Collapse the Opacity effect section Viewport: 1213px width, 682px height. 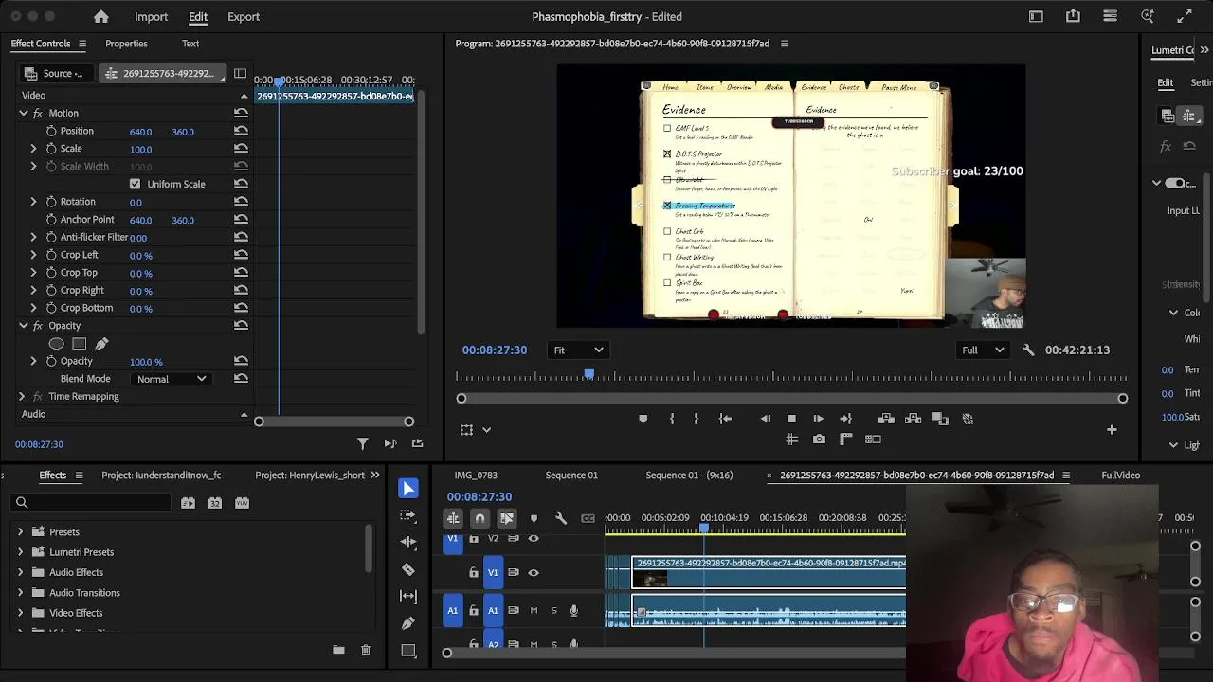pos(24,326)
